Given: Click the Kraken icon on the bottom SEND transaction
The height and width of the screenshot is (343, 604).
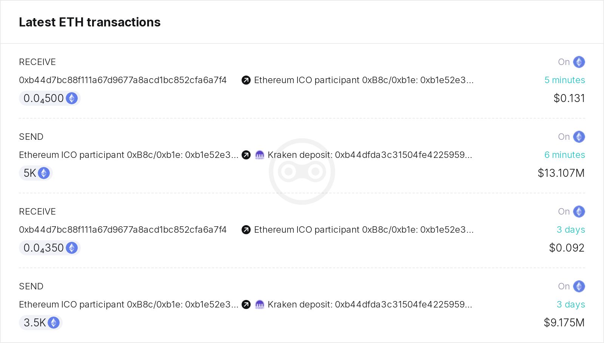Looking at the screenshot, I should tap(260, 304).
